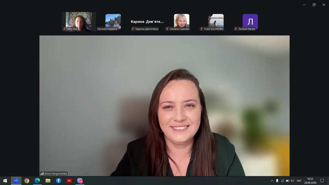Expand hidden system tray icons
329x185 pixels.
coord(272,181)
